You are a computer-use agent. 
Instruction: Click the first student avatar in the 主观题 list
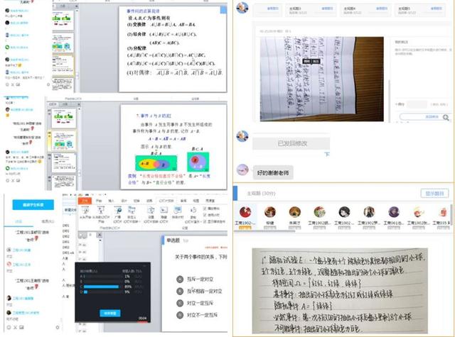coord(246,212)
